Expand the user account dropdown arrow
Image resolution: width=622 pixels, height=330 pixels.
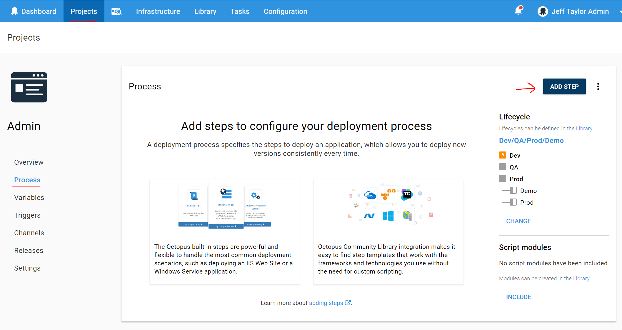(x=620, y=11)
